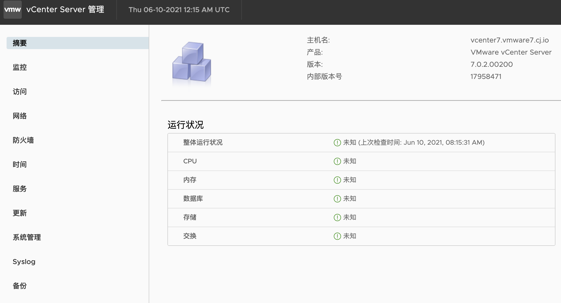
Task: Open the 摘要 summary menu item
Action: pos(20,43)
